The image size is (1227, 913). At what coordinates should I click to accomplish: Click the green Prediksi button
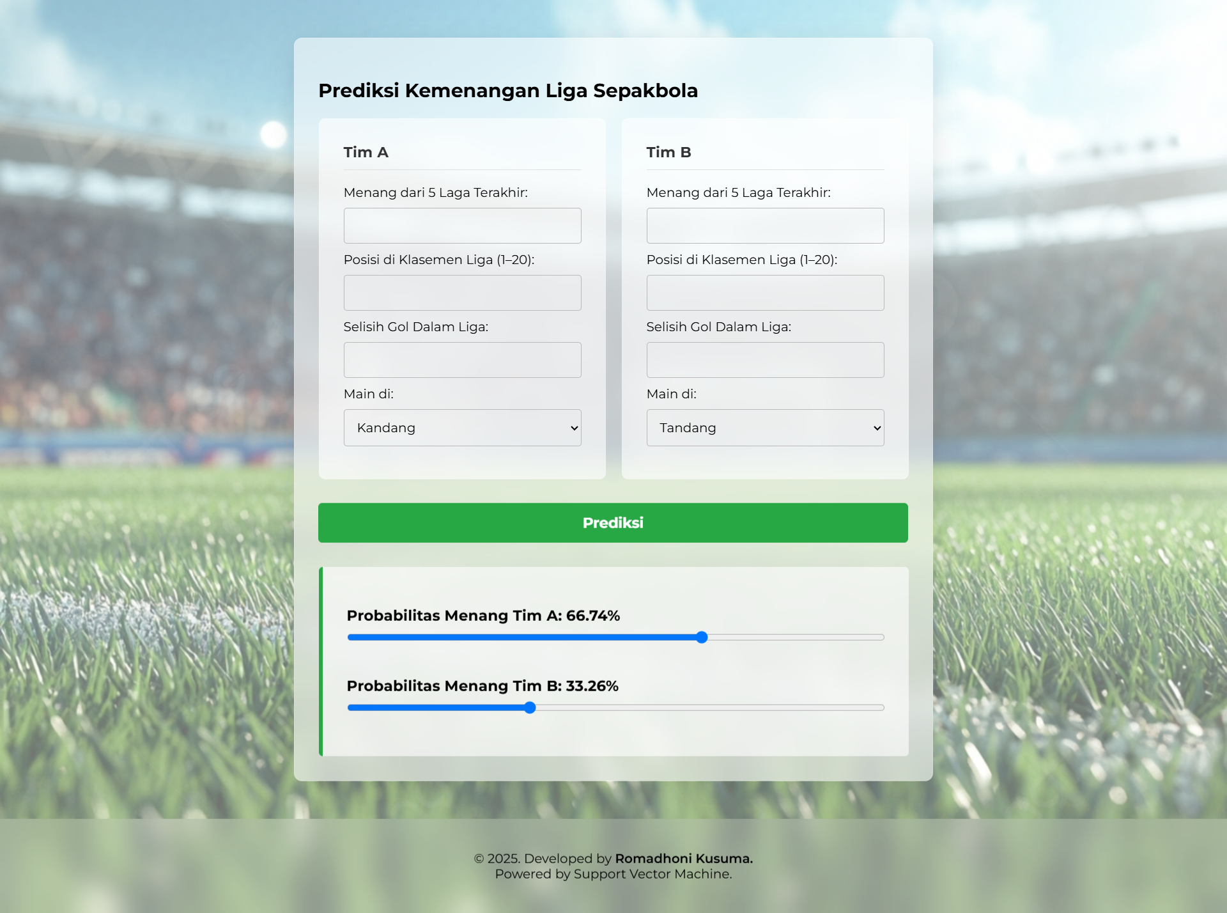click(612, 522)
